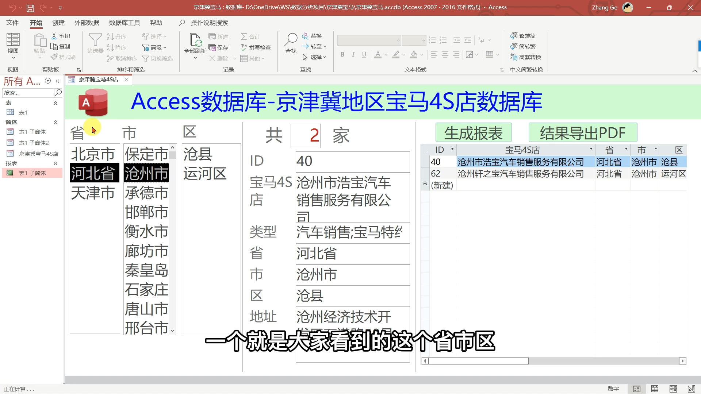Open the Select (选择) dropdown in Find group
This screenshot has height=394, width=701.
314,57
